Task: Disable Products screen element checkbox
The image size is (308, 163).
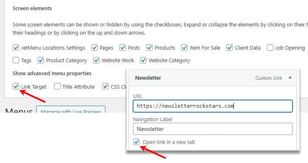Action: [149, 48]
